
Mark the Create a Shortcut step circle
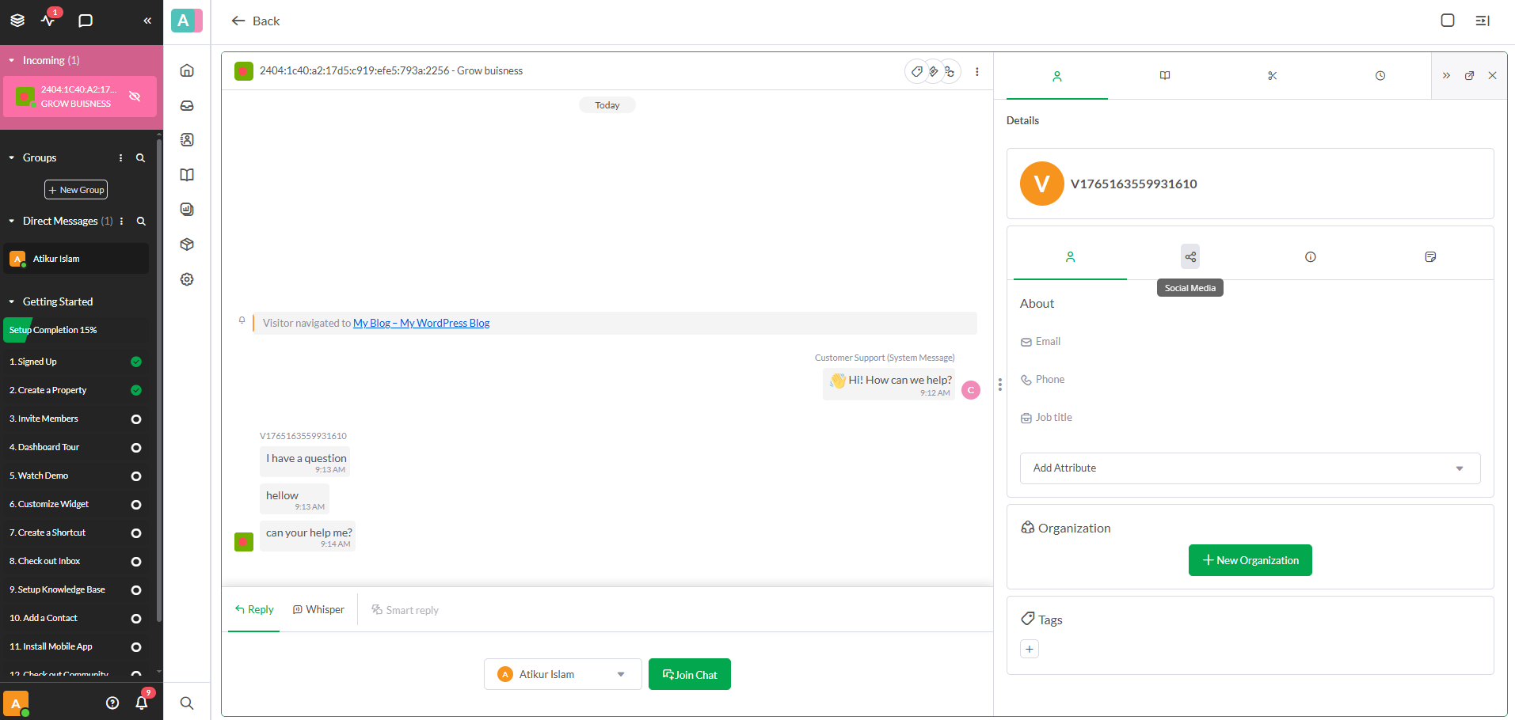(136, 533)
